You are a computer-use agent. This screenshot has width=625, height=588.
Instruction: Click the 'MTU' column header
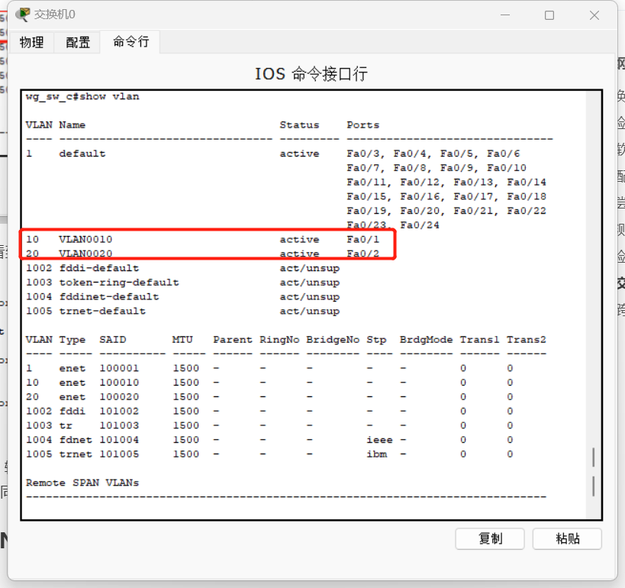pos(182,340)
